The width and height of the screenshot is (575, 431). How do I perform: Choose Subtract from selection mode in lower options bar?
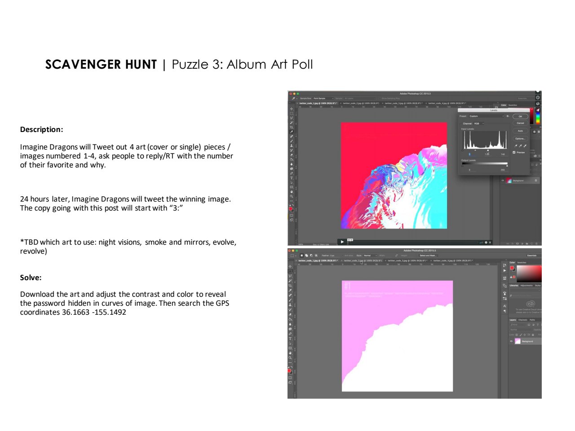[311, 255]
